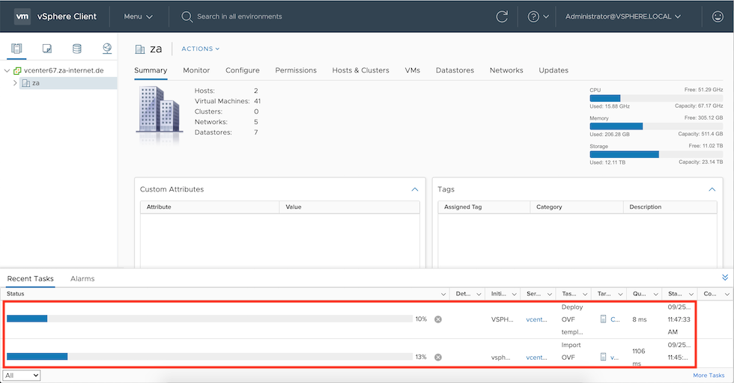Open the More Tasks link

coord(709,376)
